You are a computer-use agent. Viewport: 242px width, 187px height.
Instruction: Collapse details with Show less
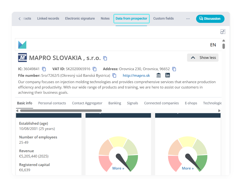point(203,58)
